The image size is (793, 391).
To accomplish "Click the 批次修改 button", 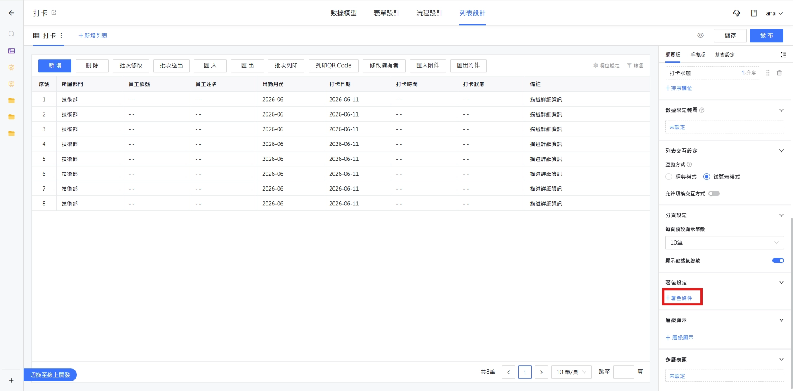I will 131,65.
